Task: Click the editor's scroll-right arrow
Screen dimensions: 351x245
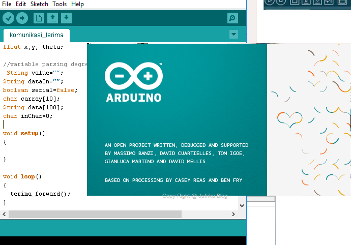Action: click(x=233, y=215)
